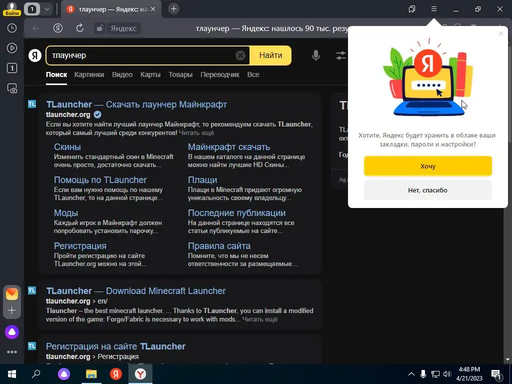Click the address bar page title
Screen dimensions: 512x384
tap(271, 28)
